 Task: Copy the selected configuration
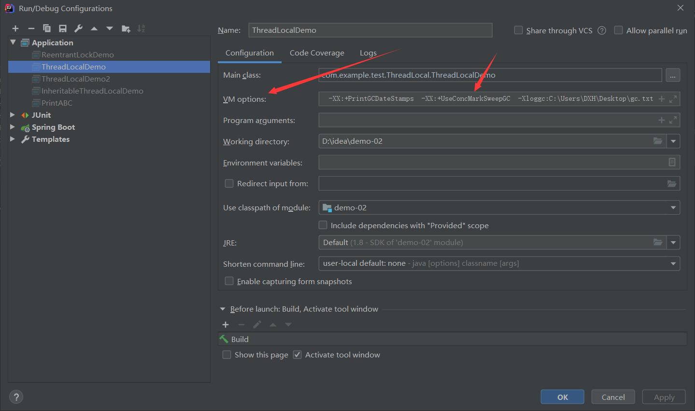47,28
